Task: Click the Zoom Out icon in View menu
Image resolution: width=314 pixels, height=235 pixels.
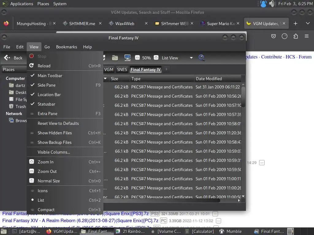Action: (32, 171)
